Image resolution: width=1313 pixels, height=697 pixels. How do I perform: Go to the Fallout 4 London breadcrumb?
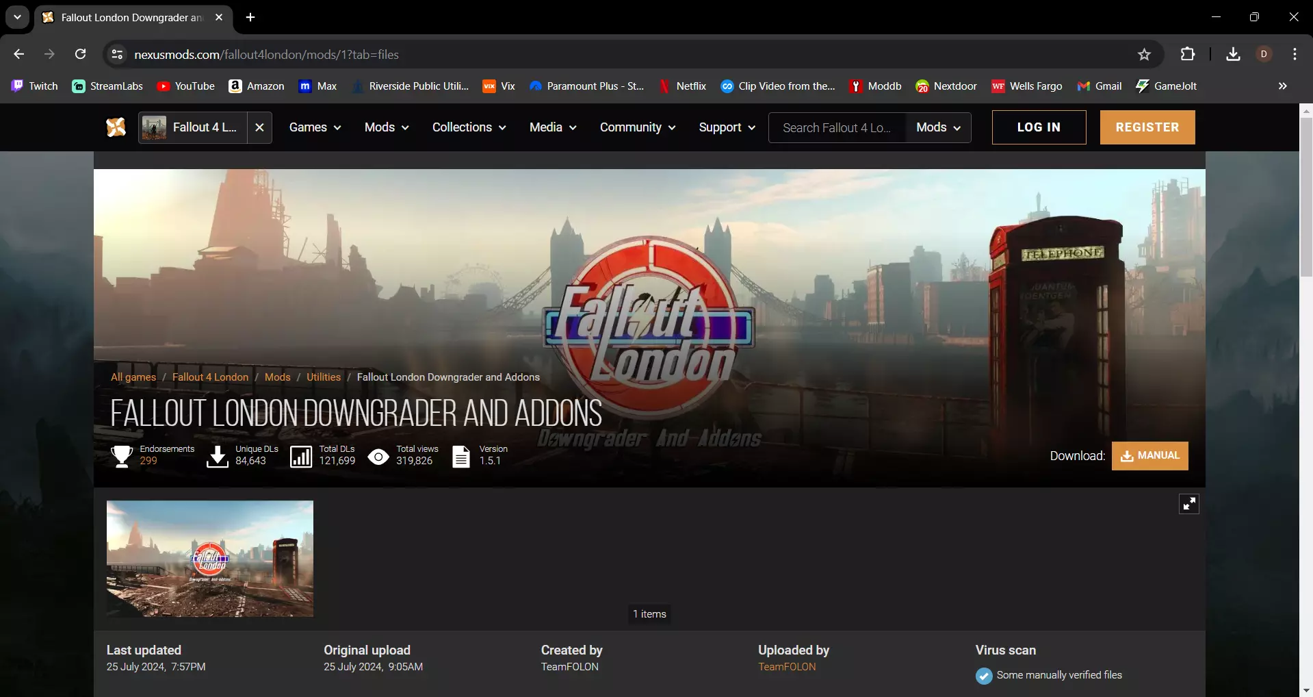(x=210, y=377)
